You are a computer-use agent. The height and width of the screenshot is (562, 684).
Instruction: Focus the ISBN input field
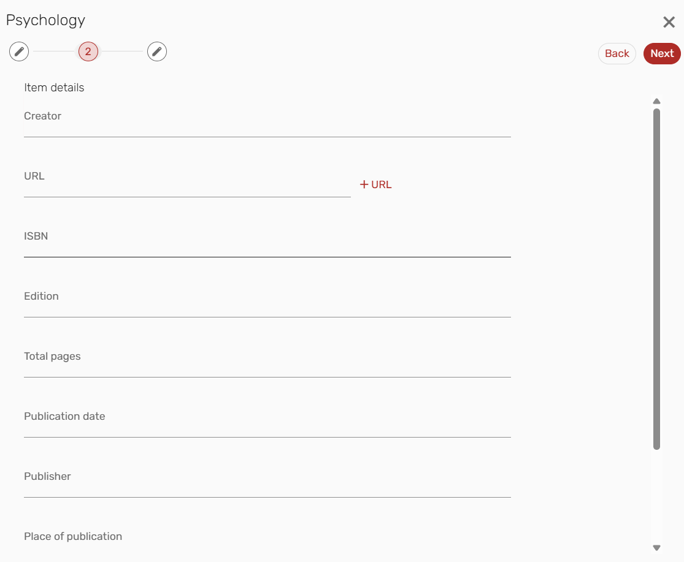(x=267, y=243)
